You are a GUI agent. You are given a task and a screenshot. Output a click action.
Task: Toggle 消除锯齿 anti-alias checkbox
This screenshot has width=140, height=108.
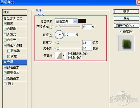click(70, 54)
